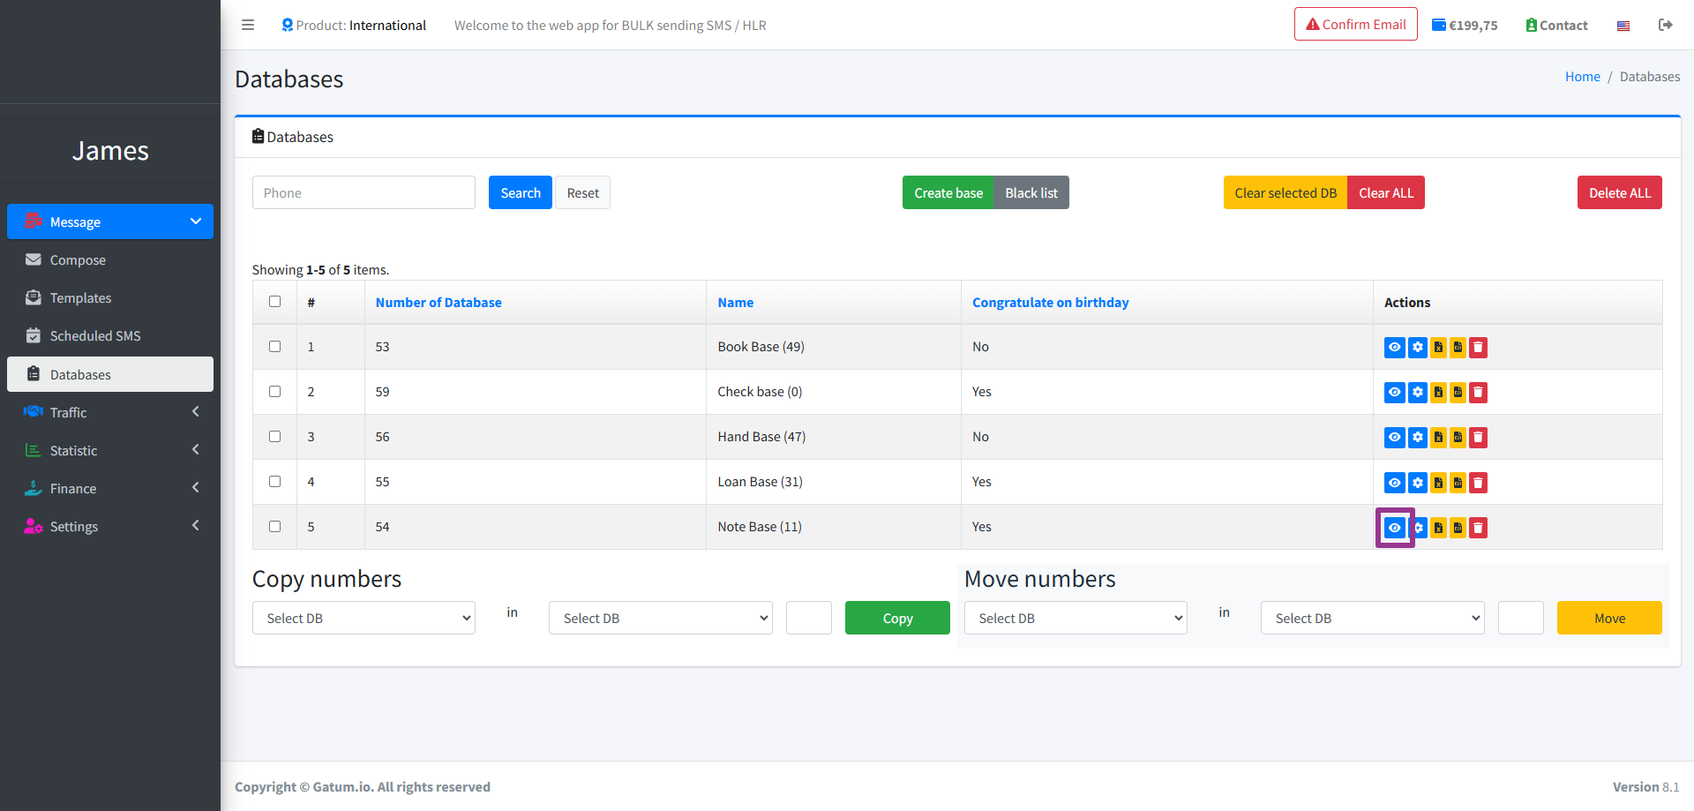Click the US flag language icon
Screen dimensions: 1694x811
(1623, 26)
